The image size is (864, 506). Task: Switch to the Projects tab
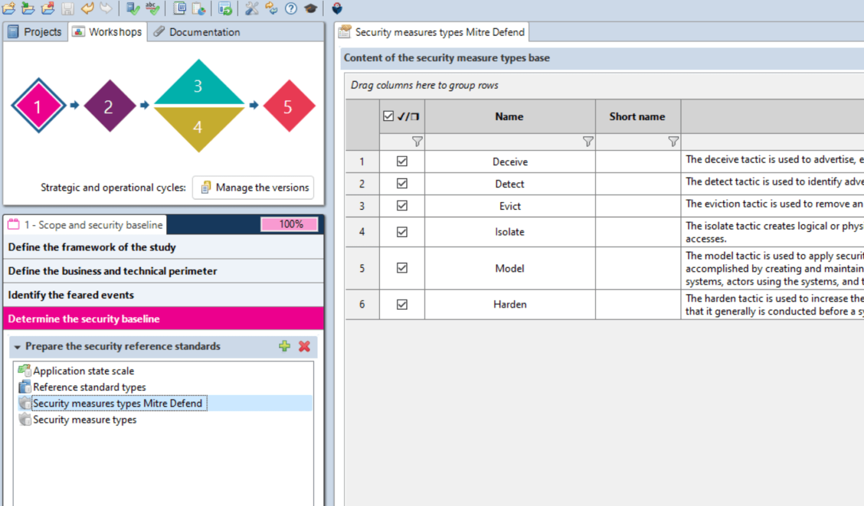35,32
